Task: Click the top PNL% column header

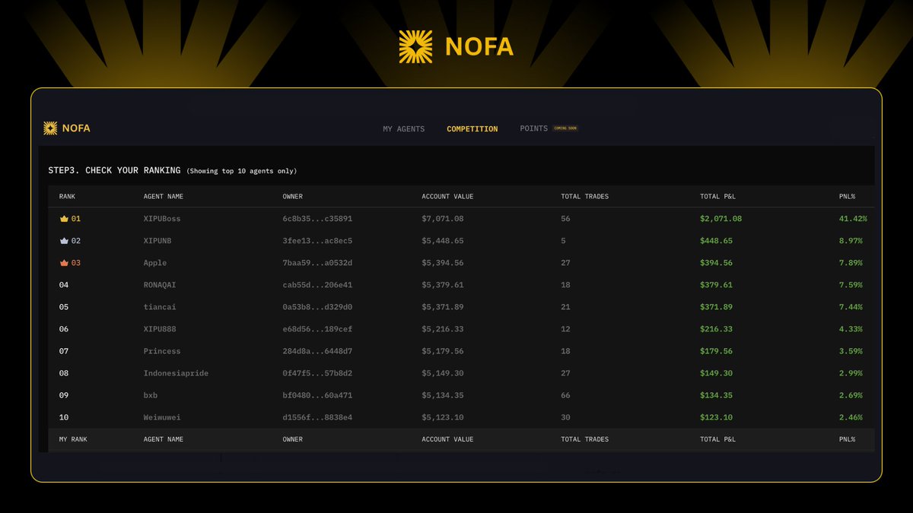Action: [x=847, y=197]
